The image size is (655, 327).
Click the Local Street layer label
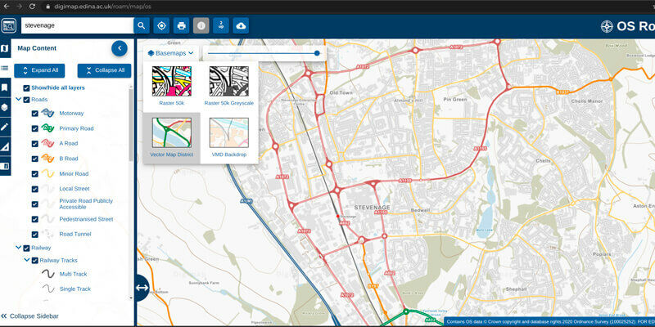pos(75,189)
